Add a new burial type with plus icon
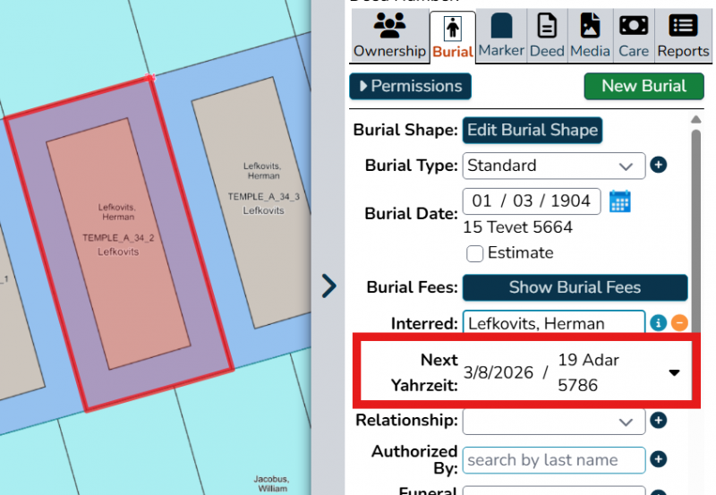This screenshot has height=495, width=716. pyautogui.click(x=658, y=165)
